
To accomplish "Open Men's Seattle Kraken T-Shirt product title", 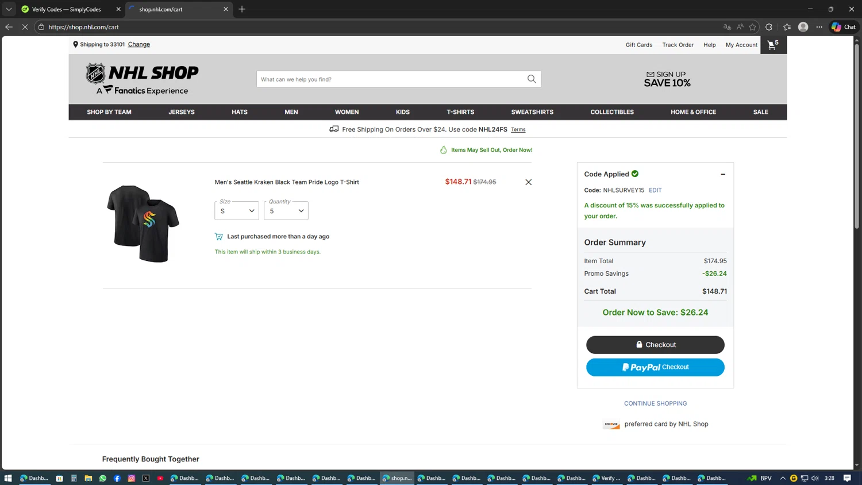I will [287, 182].
